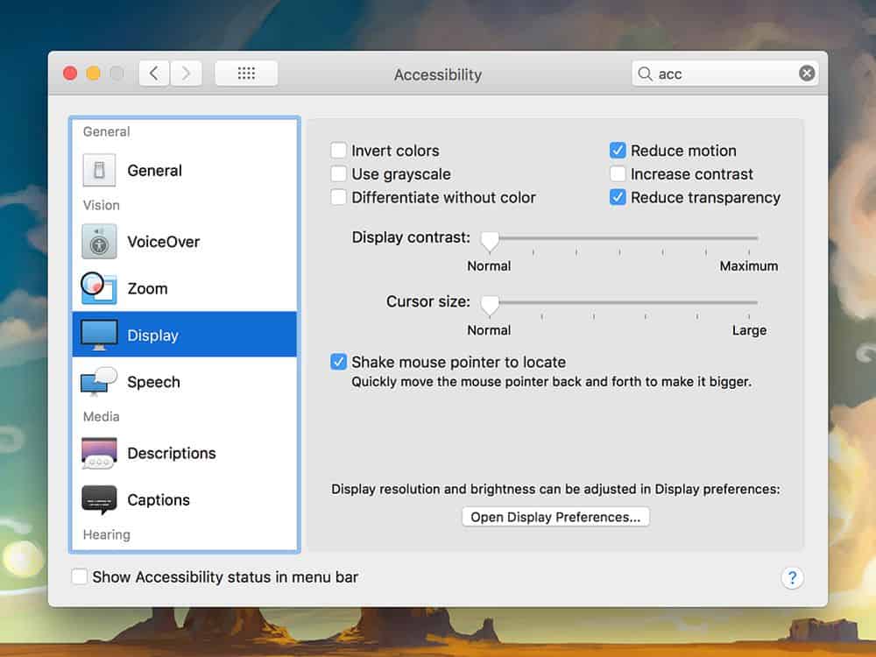Select the Descriptions icon under Media

coord(99,453)
